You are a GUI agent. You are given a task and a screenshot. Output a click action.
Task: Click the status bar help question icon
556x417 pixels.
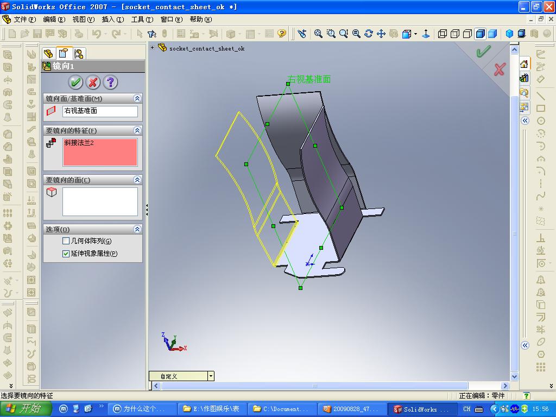tap(527, 396)
